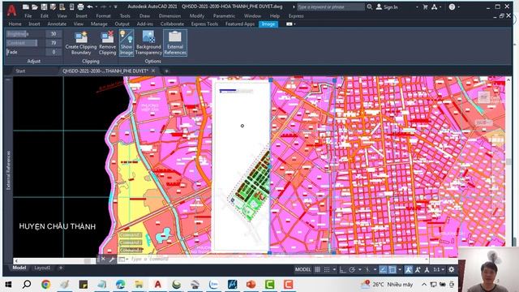The height and width of the screenshot is (292, 519).
Task: Open the Help question mark icon
Action: click(x=452, y=6)
